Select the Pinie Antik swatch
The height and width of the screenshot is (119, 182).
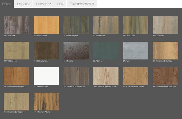click(17, 25)
